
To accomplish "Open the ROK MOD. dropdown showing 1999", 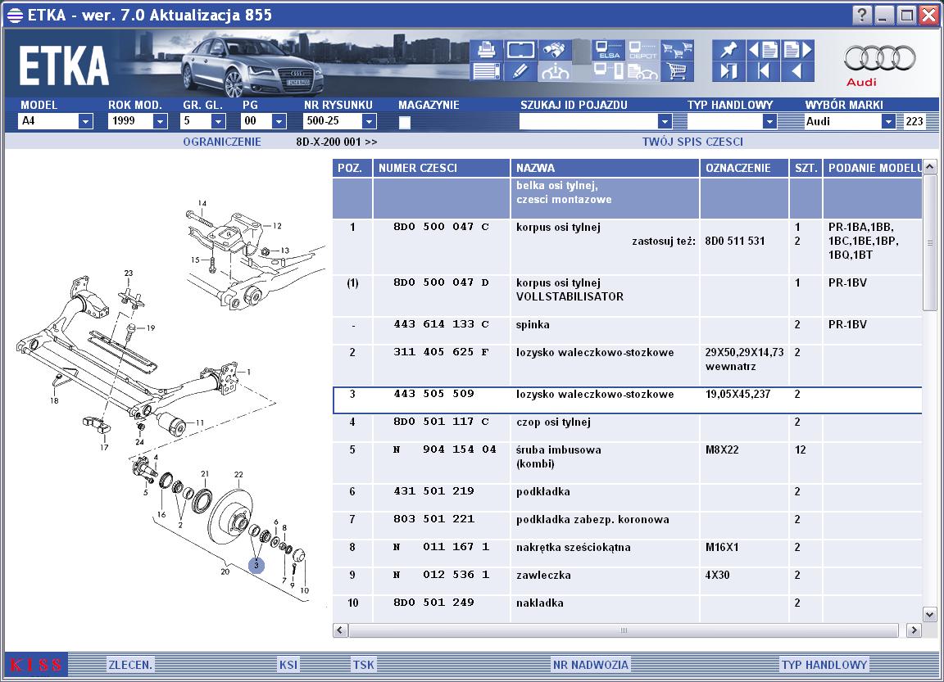I will point(160,121).
